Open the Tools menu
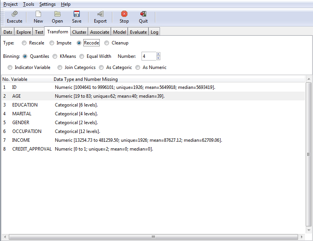This screenshot has width=313, height=241. (28, 4)
